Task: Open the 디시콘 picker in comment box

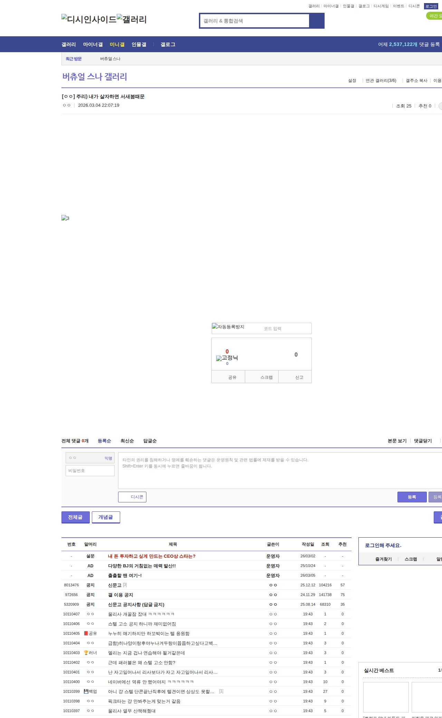Action: coord(132,497)
